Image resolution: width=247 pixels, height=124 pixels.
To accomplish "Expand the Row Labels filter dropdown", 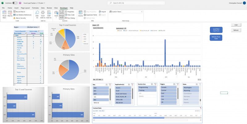I will pos(26,33).
